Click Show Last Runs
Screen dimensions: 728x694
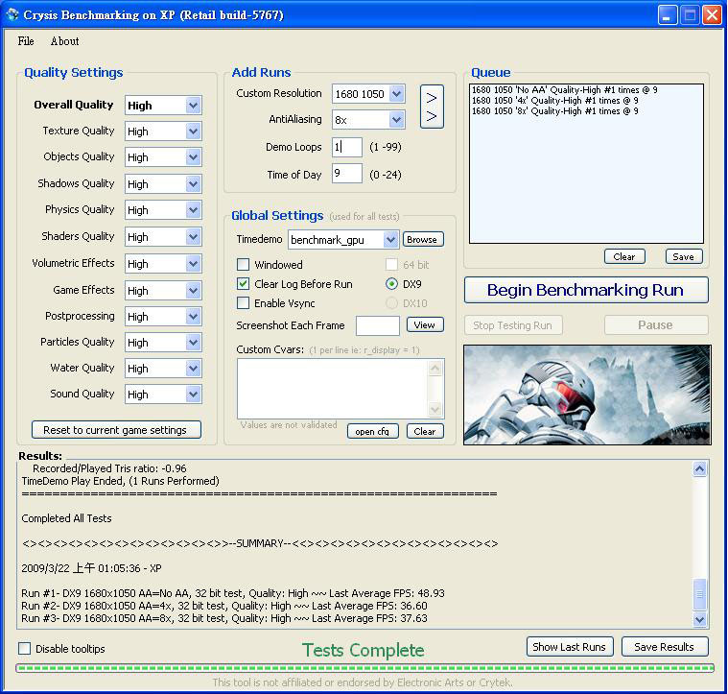[570, 647]
